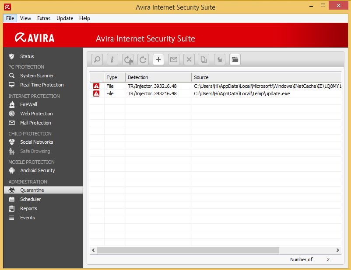The width and height of the screenshot is (351, 270).
Task: Select the INetCache source path row
Action: (267, 86)
